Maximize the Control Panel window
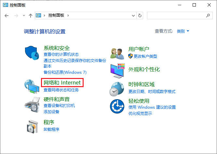This screenshot has height=154, width=217. click(194, 5)
